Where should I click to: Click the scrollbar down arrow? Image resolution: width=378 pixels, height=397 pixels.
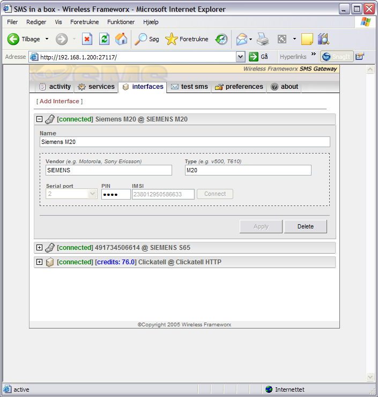tap(370, 377)
